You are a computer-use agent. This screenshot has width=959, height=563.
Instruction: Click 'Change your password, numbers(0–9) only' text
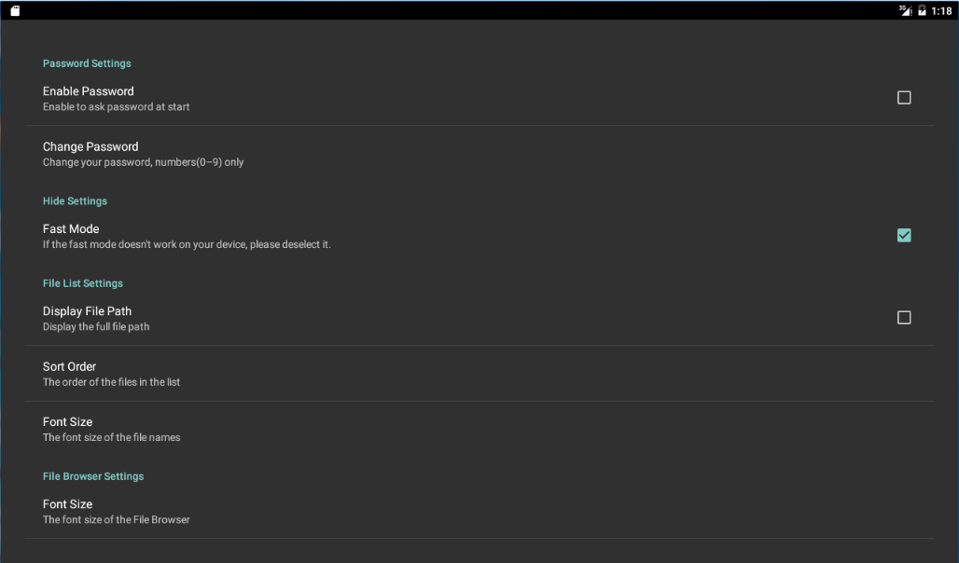[x=143, y=162]
